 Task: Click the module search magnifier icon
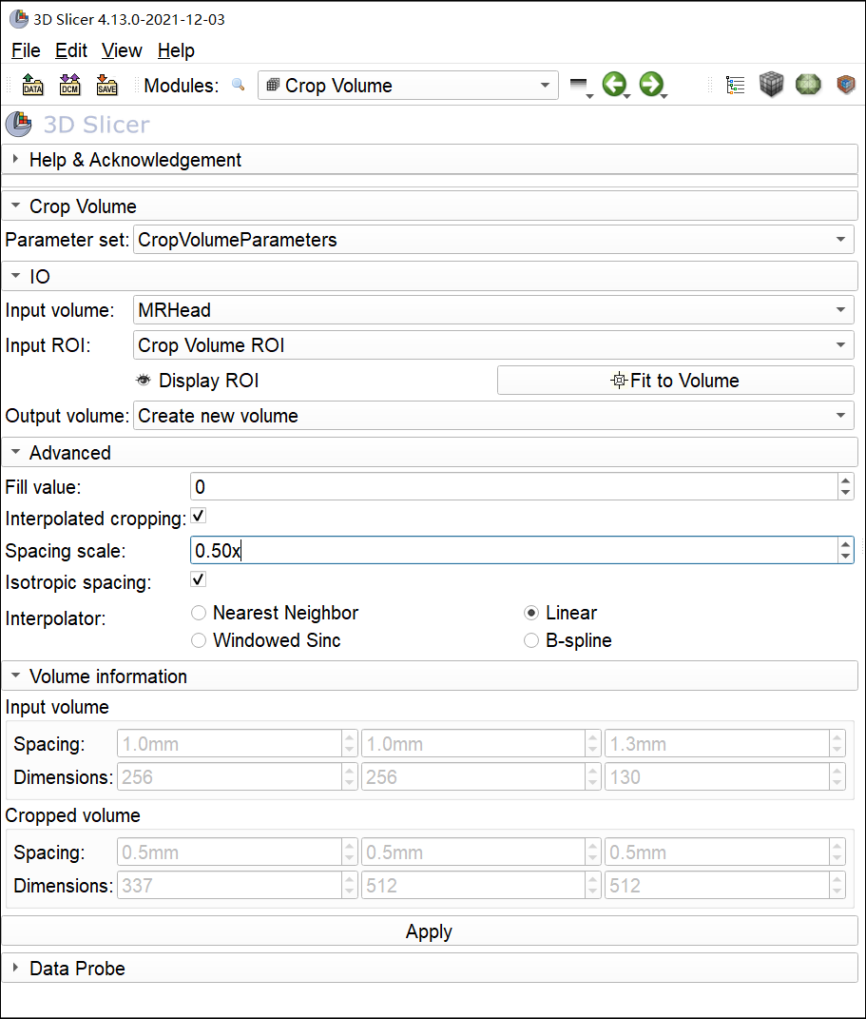pos(238,86)
